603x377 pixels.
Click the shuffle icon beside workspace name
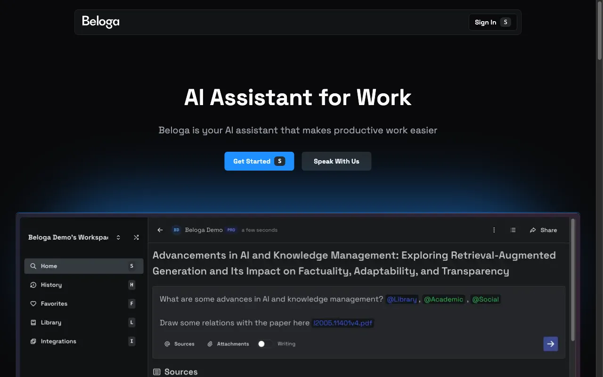[x=136, y=238]
